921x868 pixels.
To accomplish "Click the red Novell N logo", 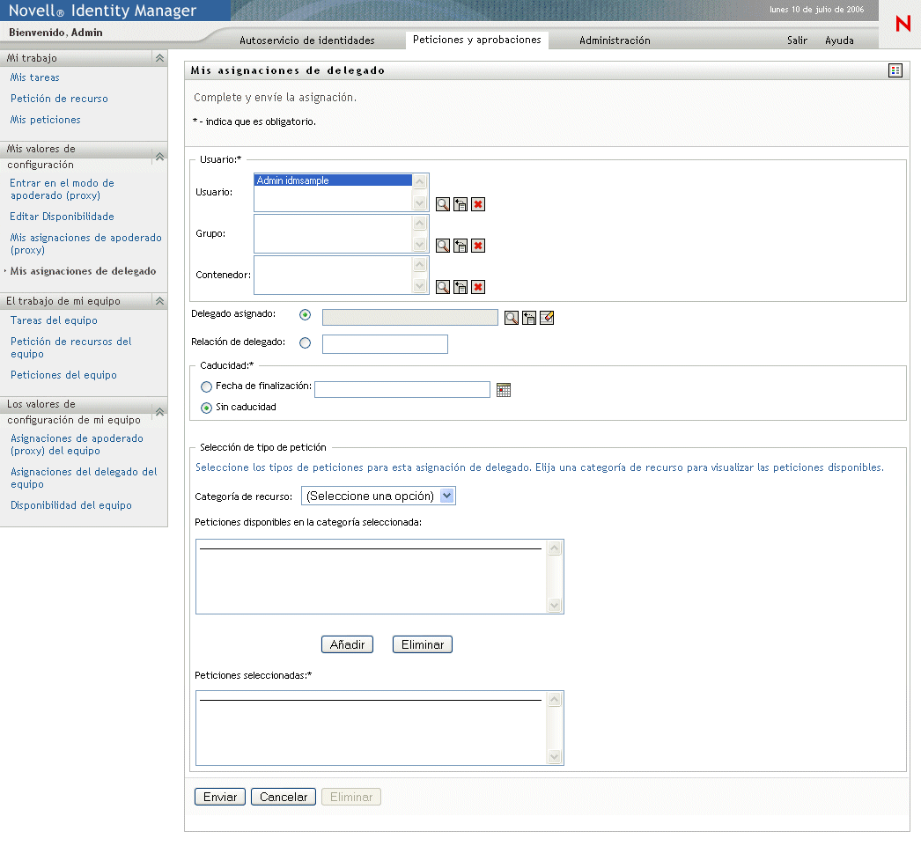I will [x=903, y=24].
